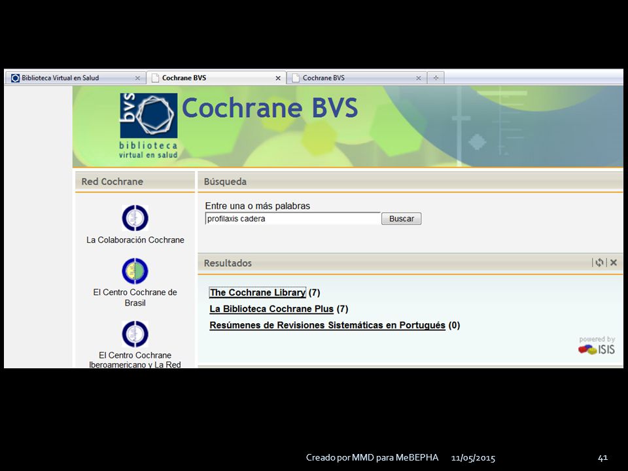Close the Resultados panel
The height and width of the screenshot is (471, 628).
coord(614,263)
